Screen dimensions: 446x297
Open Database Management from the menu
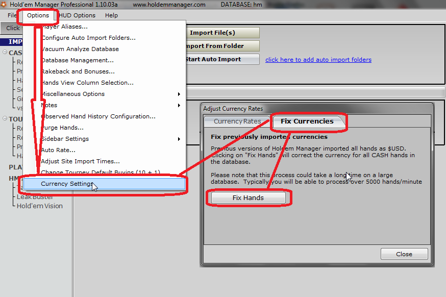coord(105,60)
